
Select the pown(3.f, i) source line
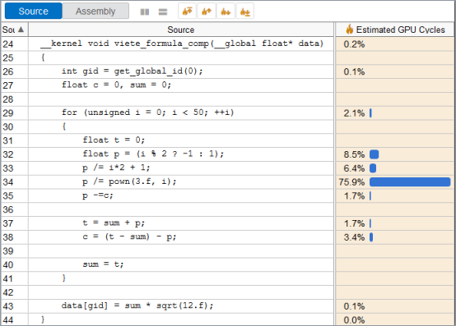(x=181, y=181)
